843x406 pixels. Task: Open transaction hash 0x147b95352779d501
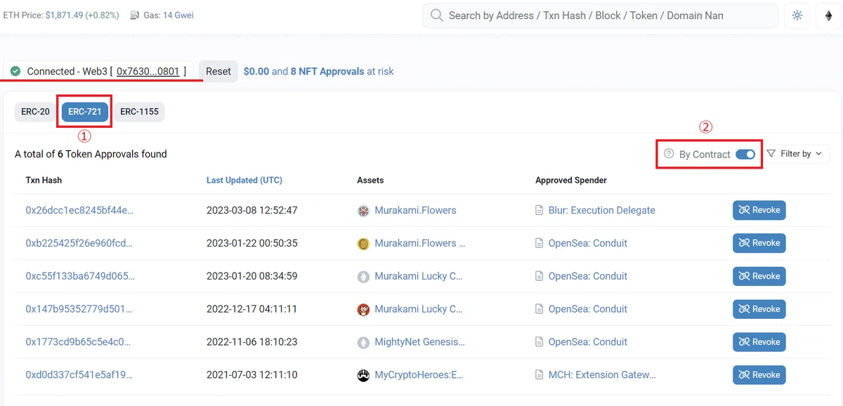tap(79, 309)
